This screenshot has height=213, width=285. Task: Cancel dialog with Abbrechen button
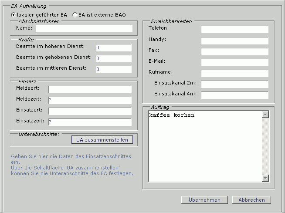tap(251, 200)
